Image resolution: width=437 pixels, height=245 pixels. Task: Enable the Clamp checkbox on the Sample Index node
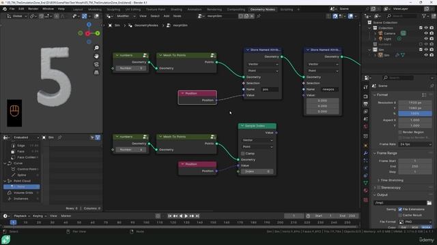point(243,153)
